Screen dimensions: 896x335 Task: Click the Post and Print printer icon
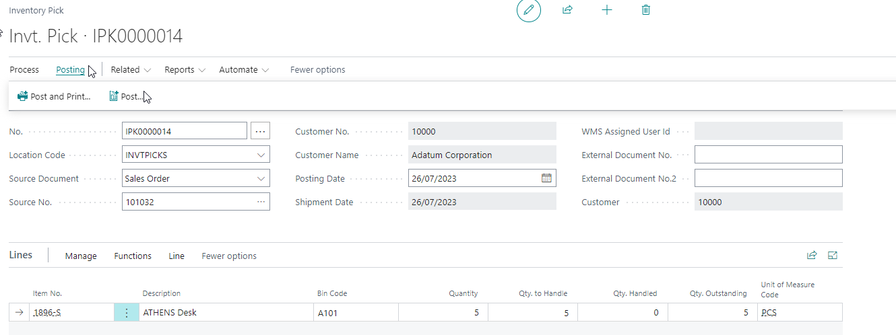tap(23, 96)
